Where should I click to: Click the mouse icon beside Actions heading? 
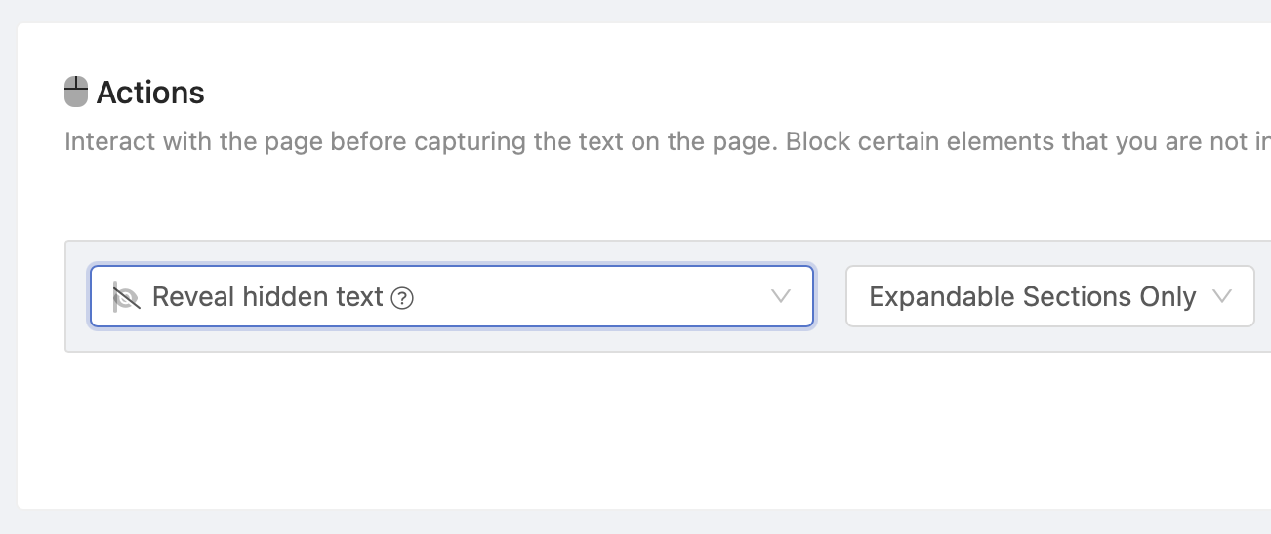click(76, 92)
